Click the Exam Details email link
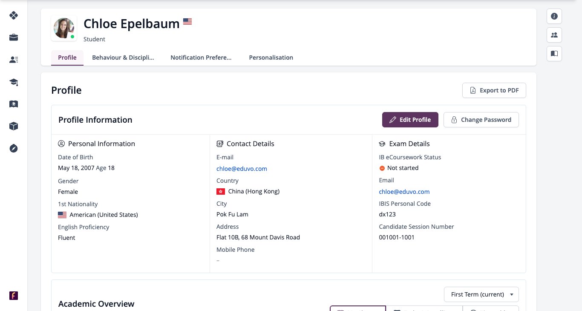Image resolution: width=582 pixels, height=311 pixels. point(404,192)
